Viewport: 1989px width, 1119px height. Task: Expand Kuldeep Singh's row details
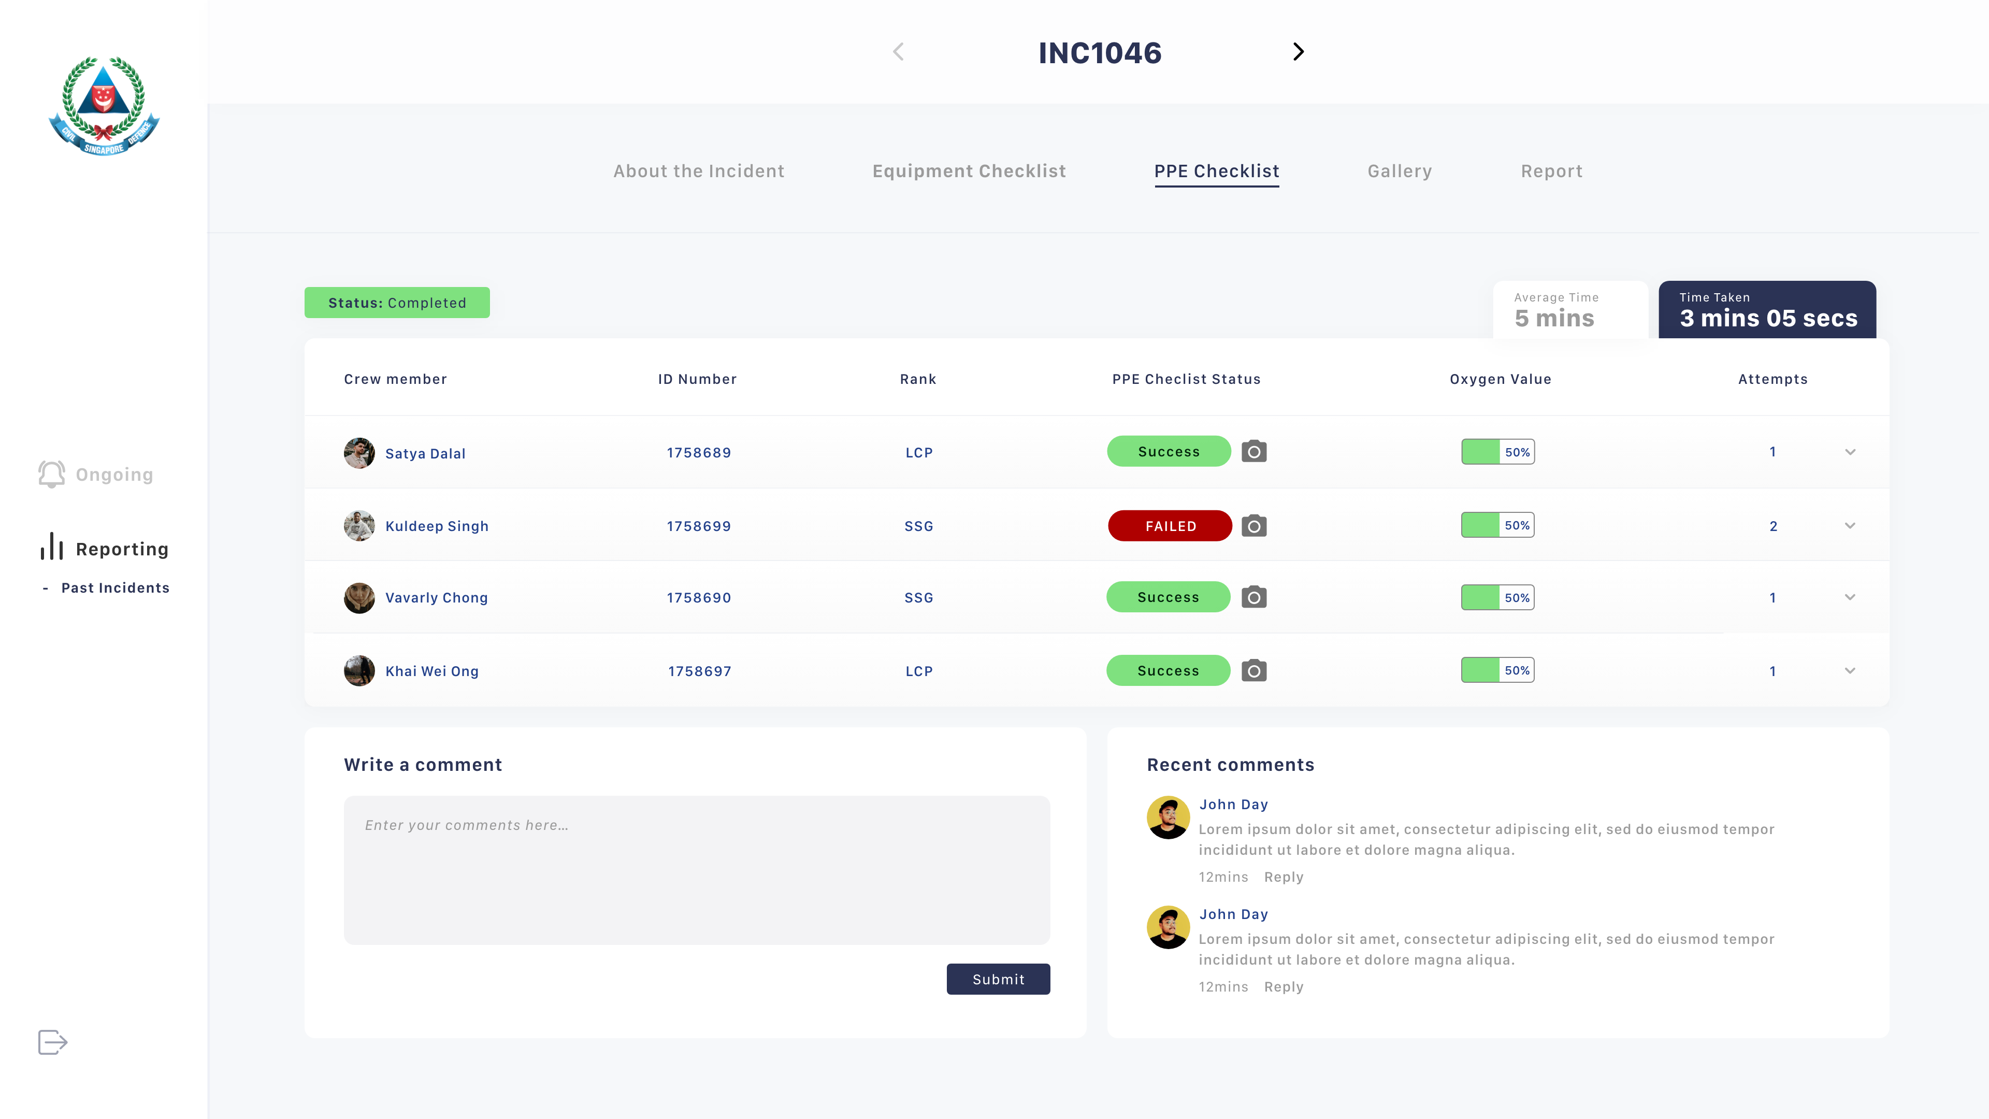tap(1850, 526)
